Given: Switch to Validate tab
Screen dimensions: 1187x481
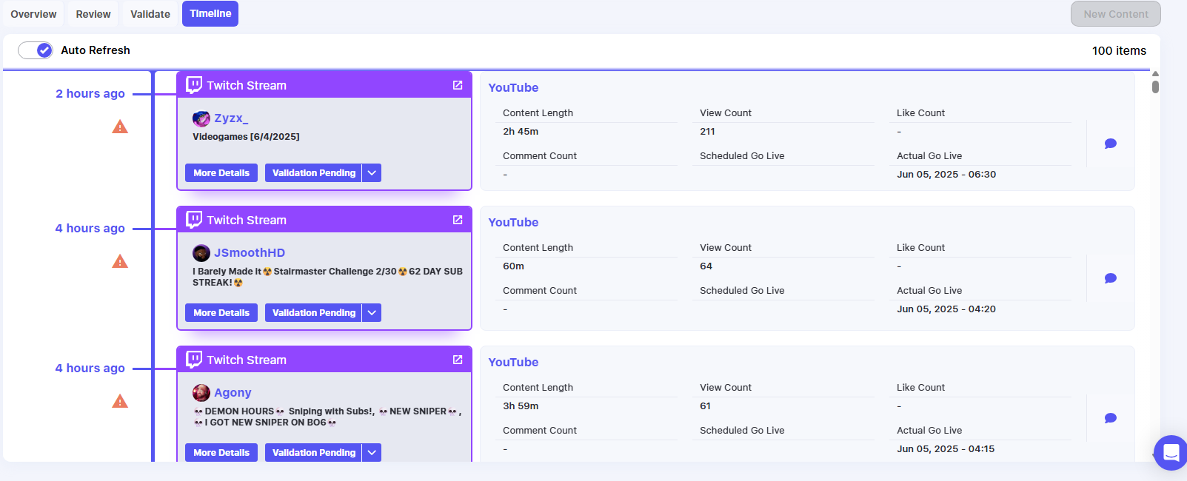Looking at the screenshot, I should coord(150,14).
